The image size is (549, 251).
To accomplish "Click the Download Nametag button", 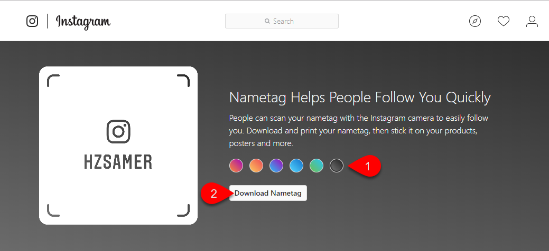I will pyautogui.click(x=268, y=193).
